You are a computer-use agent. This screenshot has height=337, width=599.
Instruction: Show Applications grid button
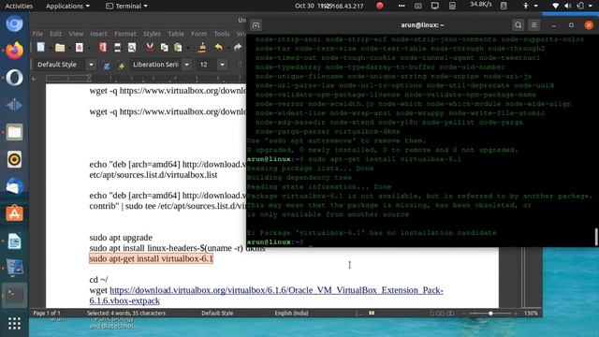tap(15, 324)
